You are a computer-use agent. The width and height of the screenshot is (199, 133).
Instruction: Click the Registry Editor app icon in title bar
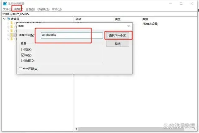[x=5, y=3]
